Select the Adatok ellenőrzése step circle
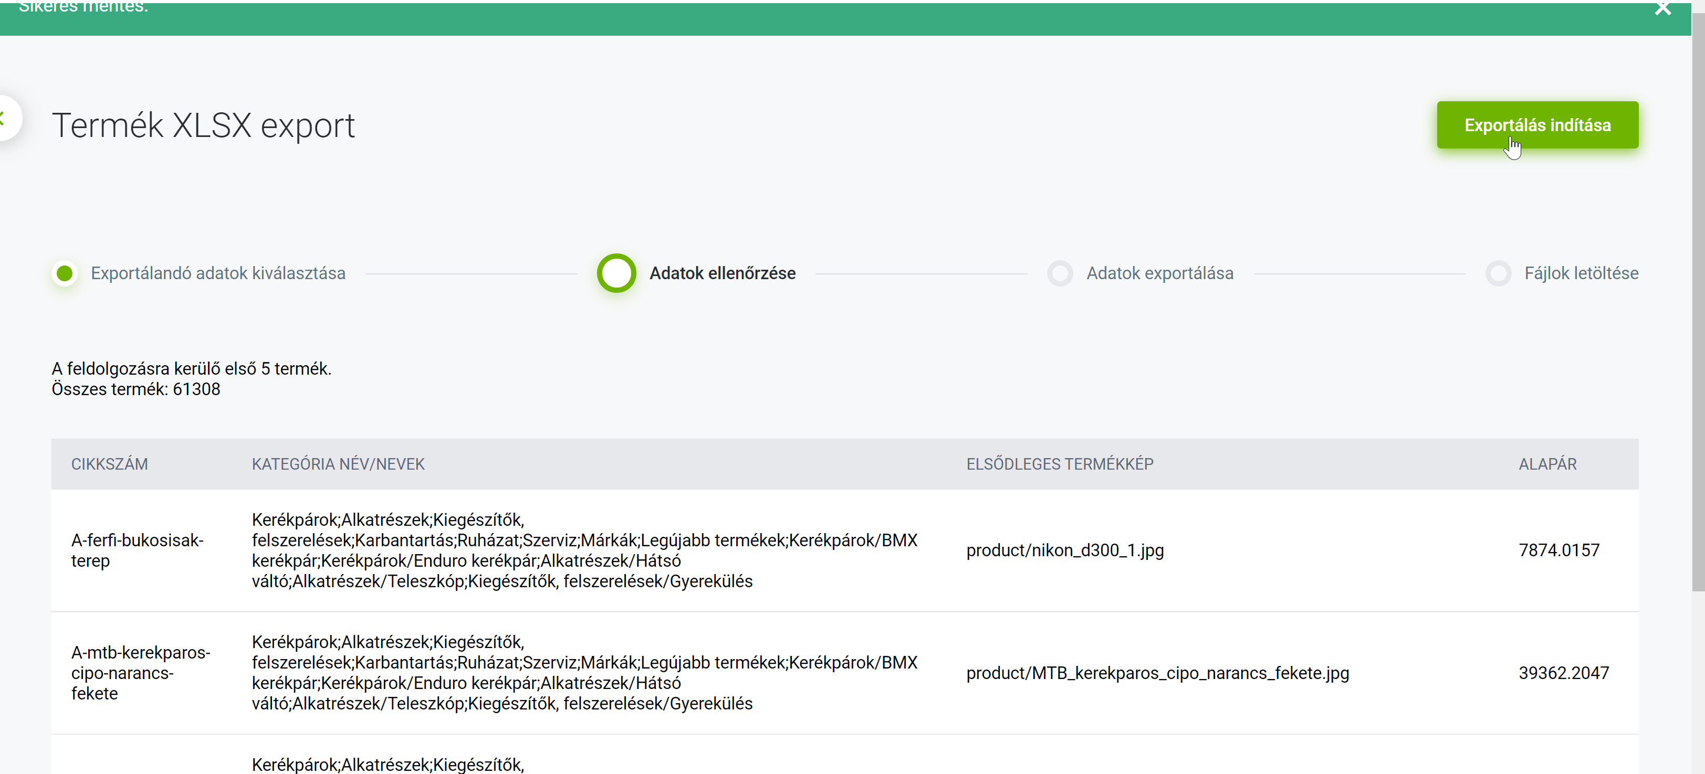The width and height of the screenshot is (1705, 774). tap(616, 273)
